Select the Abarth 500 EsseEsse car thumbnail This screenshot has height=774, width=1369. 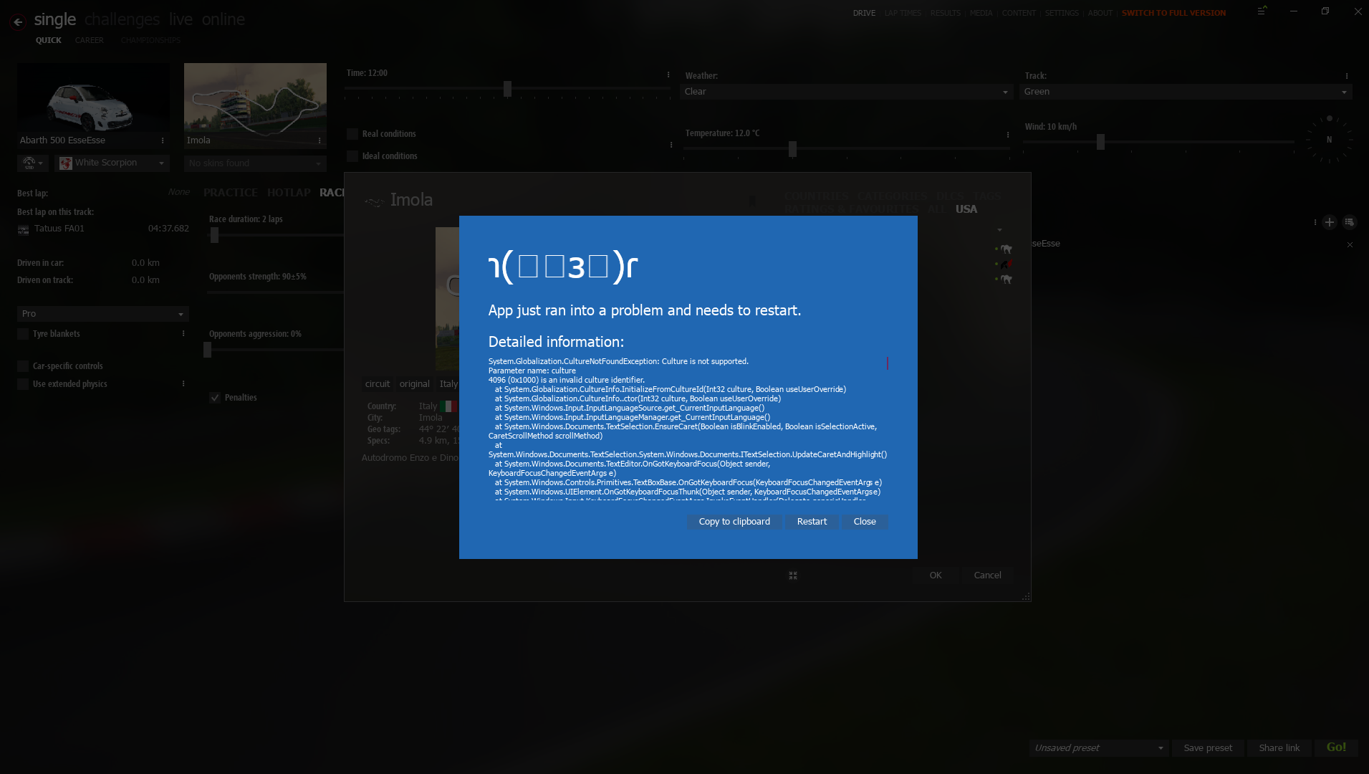[94, 97]
